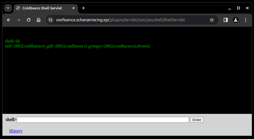This screenshot has height=139, width=254.
Task: Click the confluence.schanzerracing.xyz address bar URL
Action: (120, 20)
